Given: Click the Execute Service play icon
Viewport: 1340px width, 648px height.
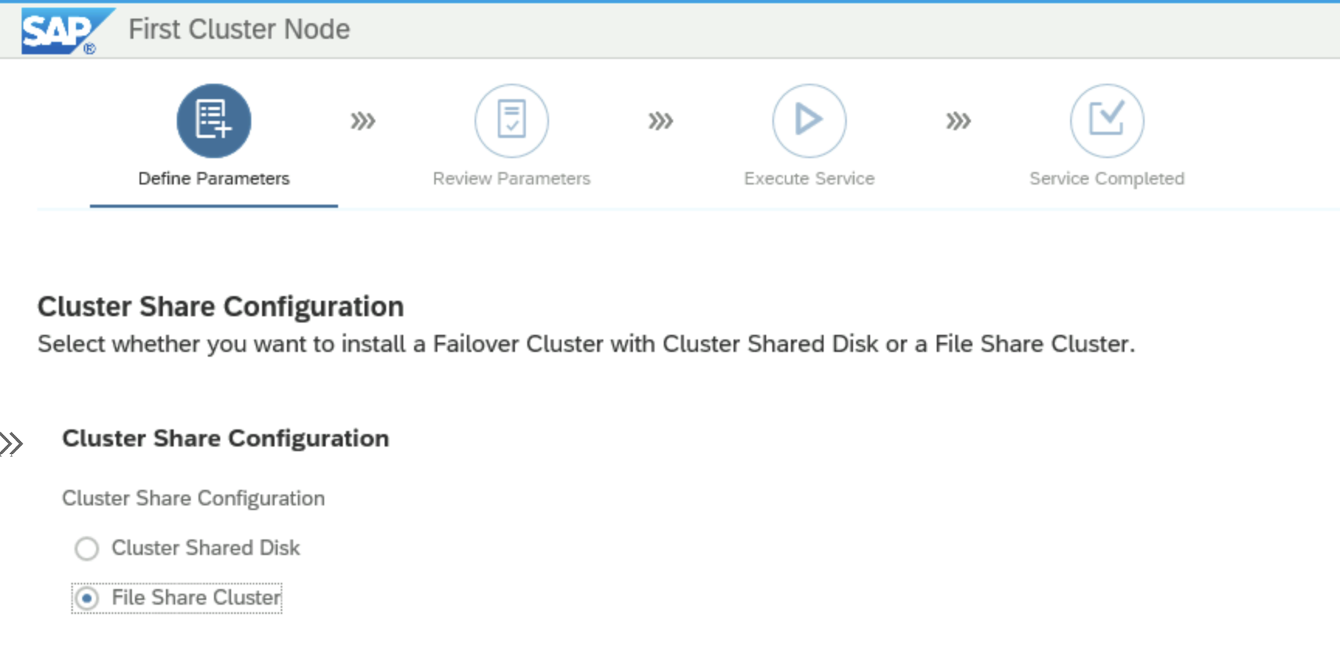Looking at the screenshot, I should (x=809, y=121).
